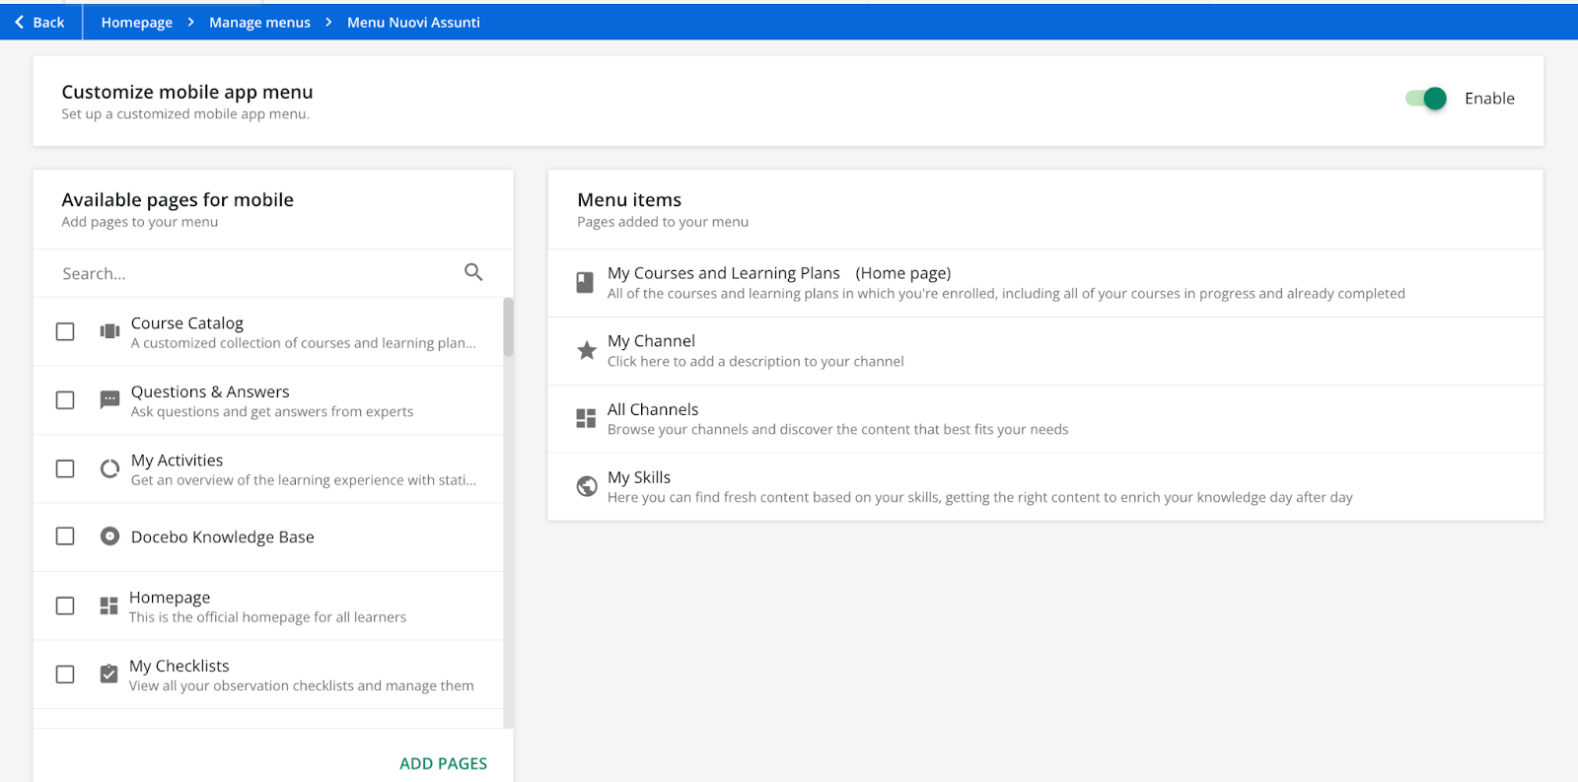1578x782 pixels.
Task: Toggle the Enable mobile app menu switch
Action: (x=1426, y=98)
